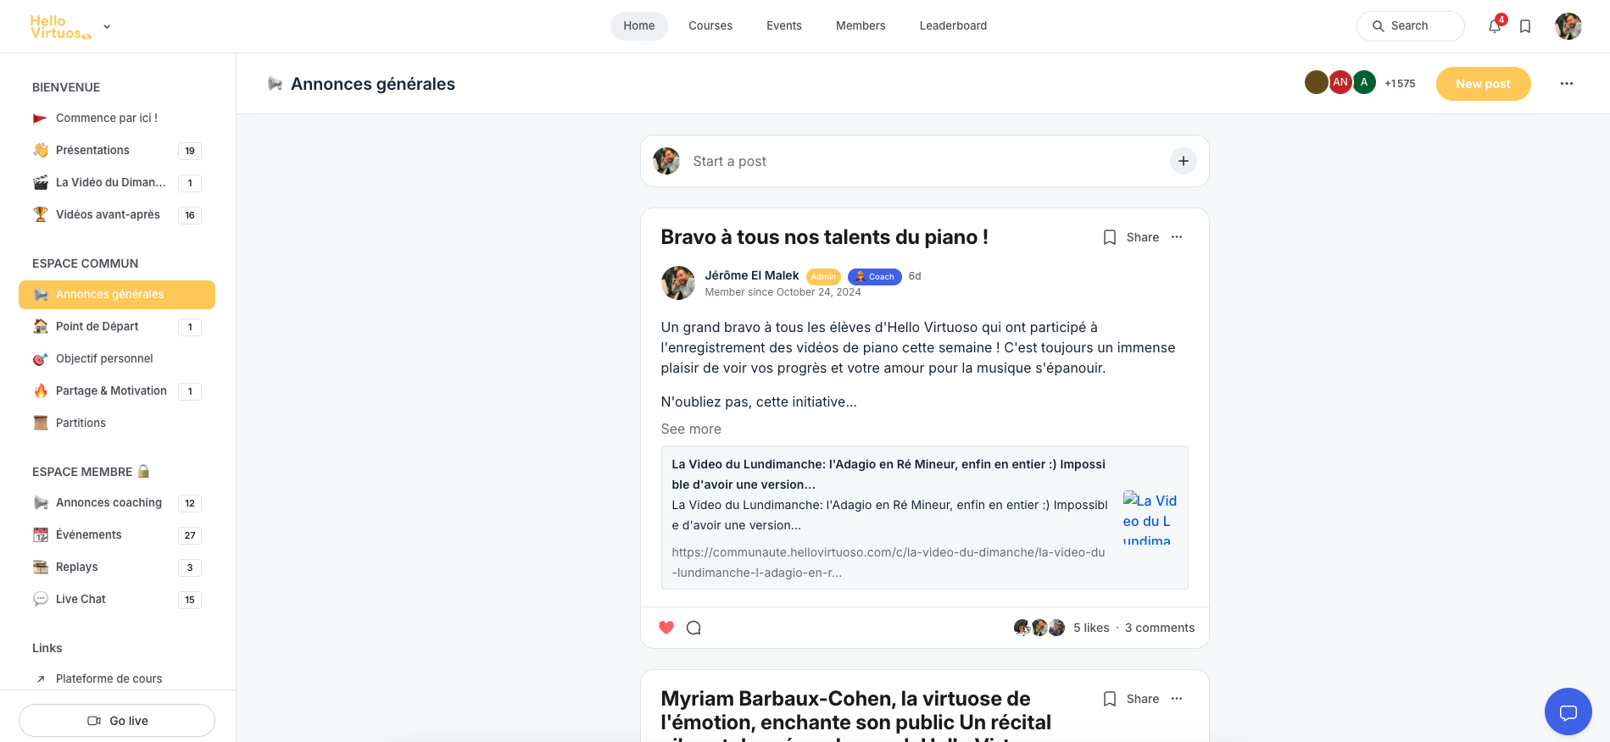Open the chat support bubble
Screen dimensions: 1610x742
1568,712
